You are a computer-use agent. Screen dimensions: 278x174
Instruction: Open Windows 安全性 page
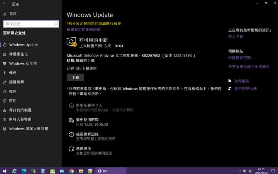(x=23, y=63)
